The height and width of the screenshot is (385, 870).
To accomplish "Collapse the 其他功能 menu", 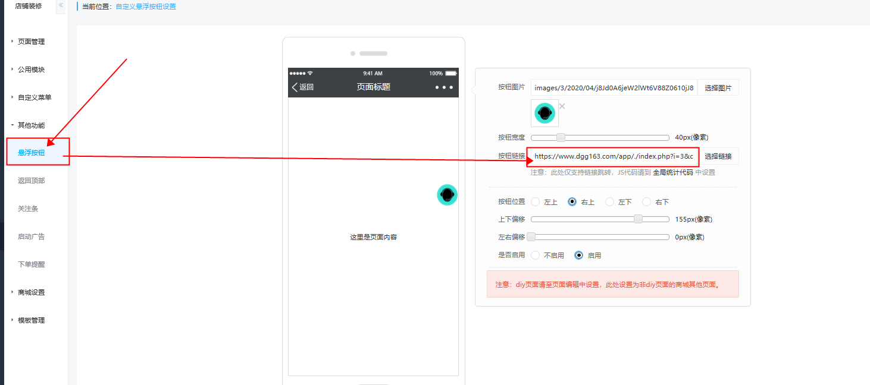I will [31, 125].
